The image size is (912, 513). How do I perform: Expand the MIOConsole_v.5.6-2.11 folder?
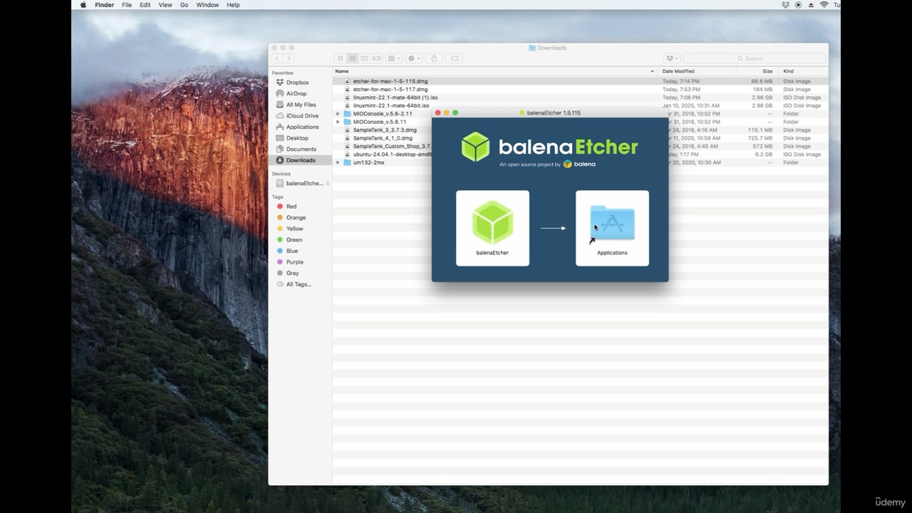[x=338, y=114]
